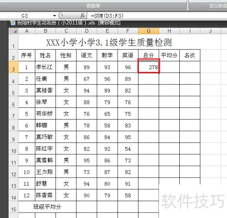227x218 pixels.
Task: Click 王力翔's 数学 score 87
Action: click(x=107, y=172)
